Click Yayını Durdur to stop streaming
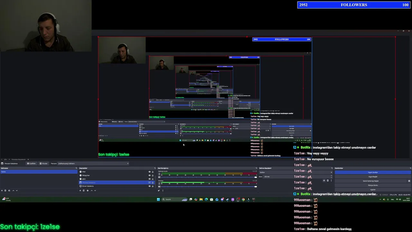Viewport: 412px width, 232px height. click(x=373, y=172)
